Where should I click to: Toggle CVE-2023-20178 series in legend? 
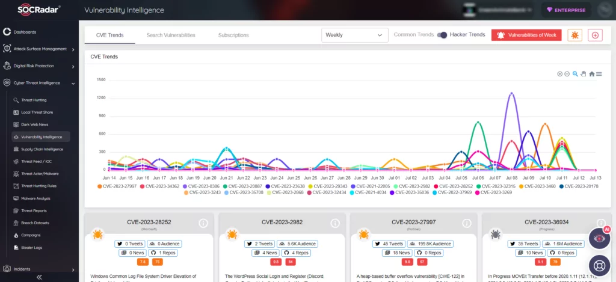578,186
